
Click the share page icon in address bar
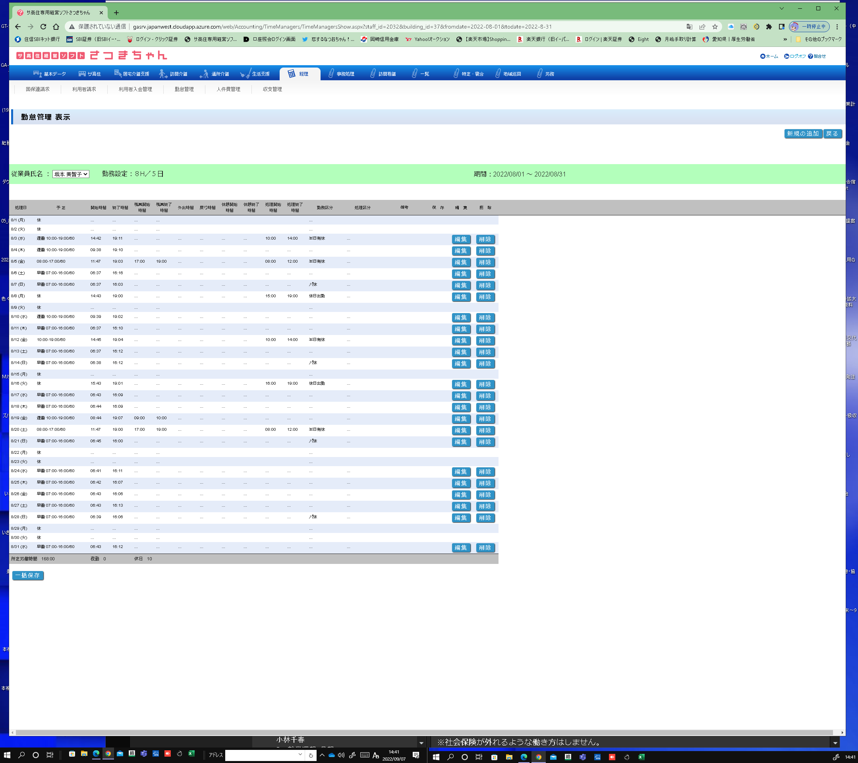[x=702, y=27]
